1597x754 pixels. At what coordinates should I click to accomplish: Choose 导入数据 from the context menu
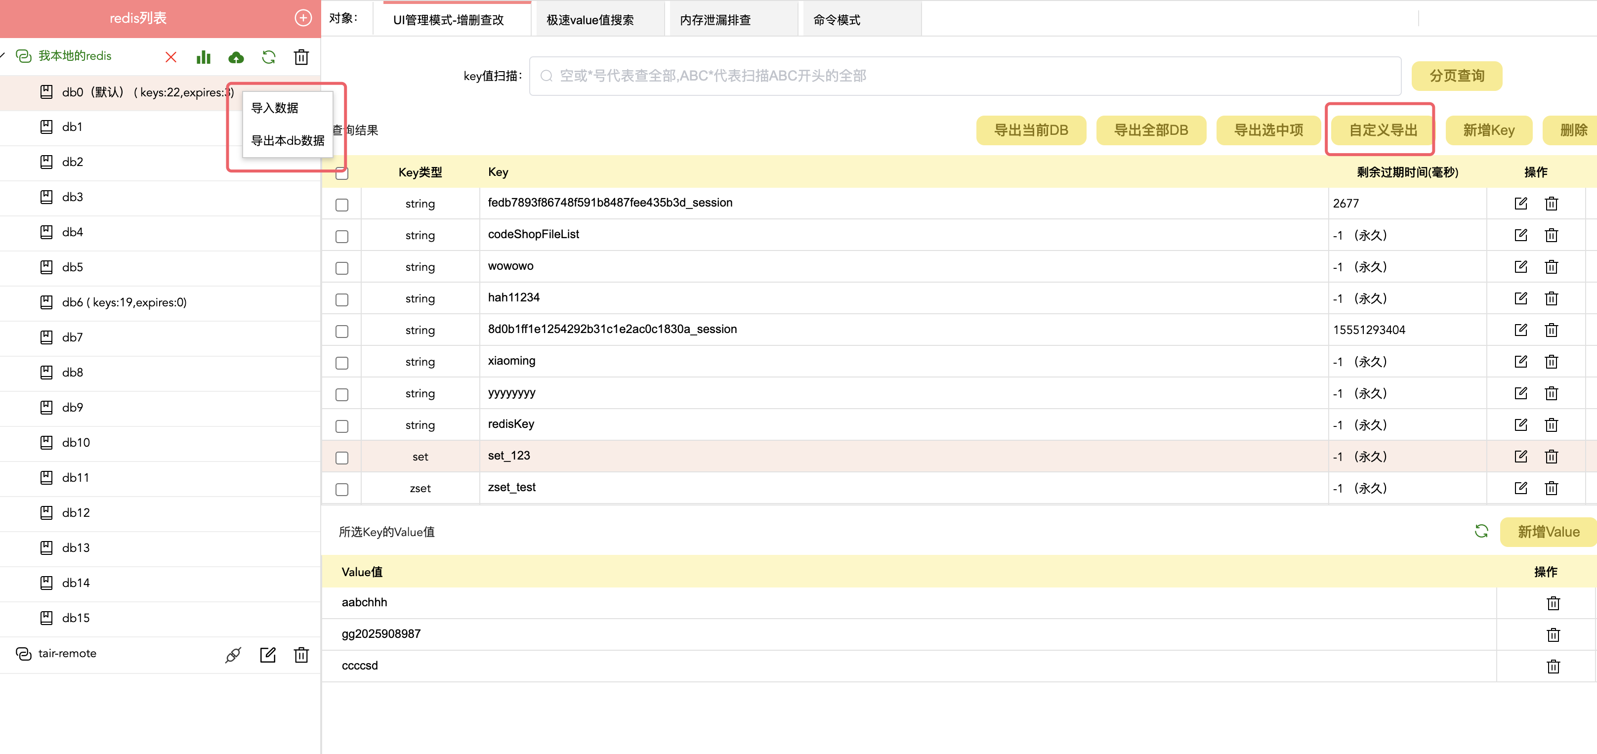click(x=275, y=108)
